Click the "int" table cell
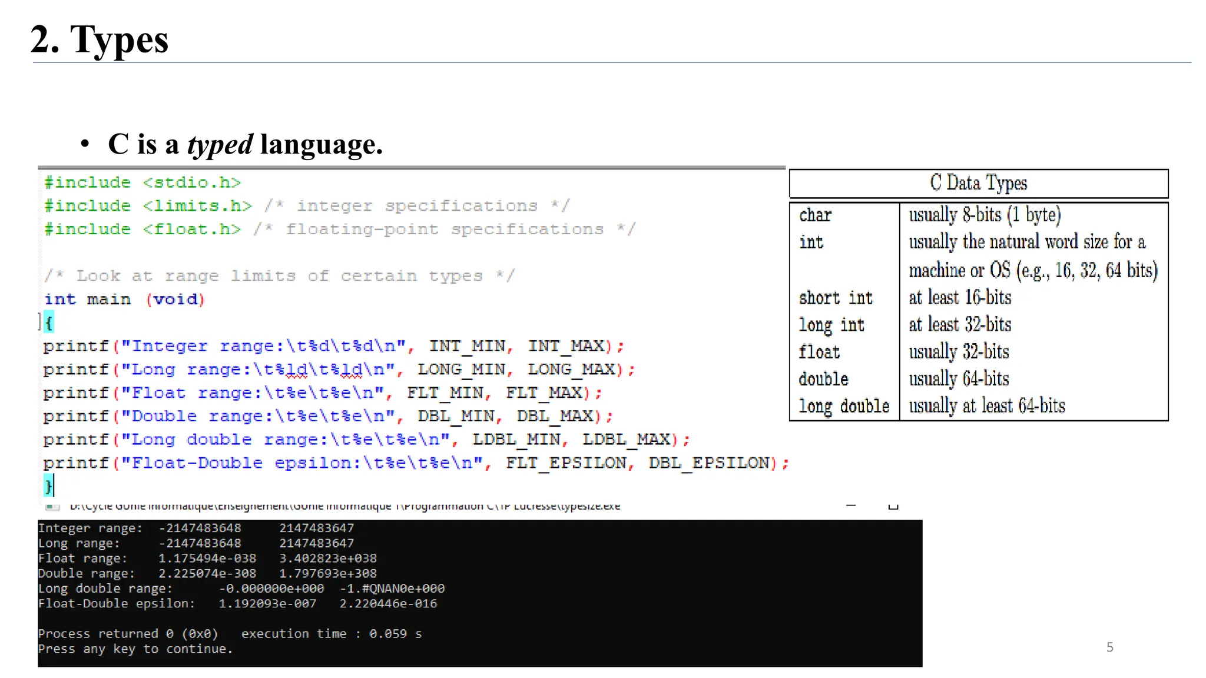Viewport: 1206px width, 678px height. tap(811, 242)
